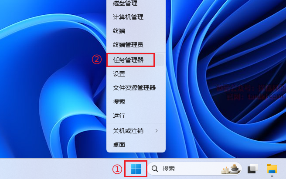Click the magnifier icon in search box
The width and height of the screenshot is (286, 179).
tap(155, 169)
